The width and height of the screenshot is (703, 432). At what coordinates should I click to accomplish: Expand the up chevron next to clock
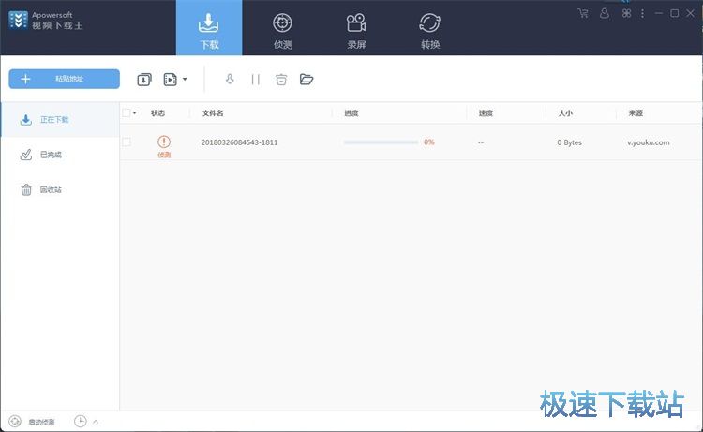tap(96, 422)
